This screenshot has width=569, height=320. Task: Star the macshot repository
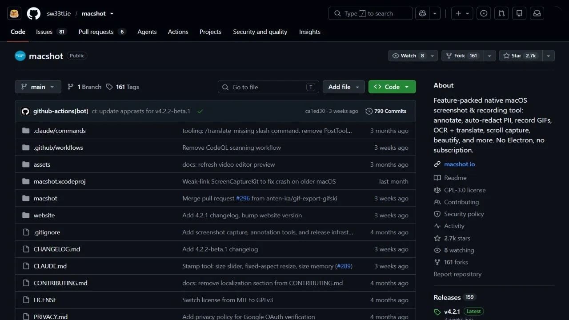(521, 56)
